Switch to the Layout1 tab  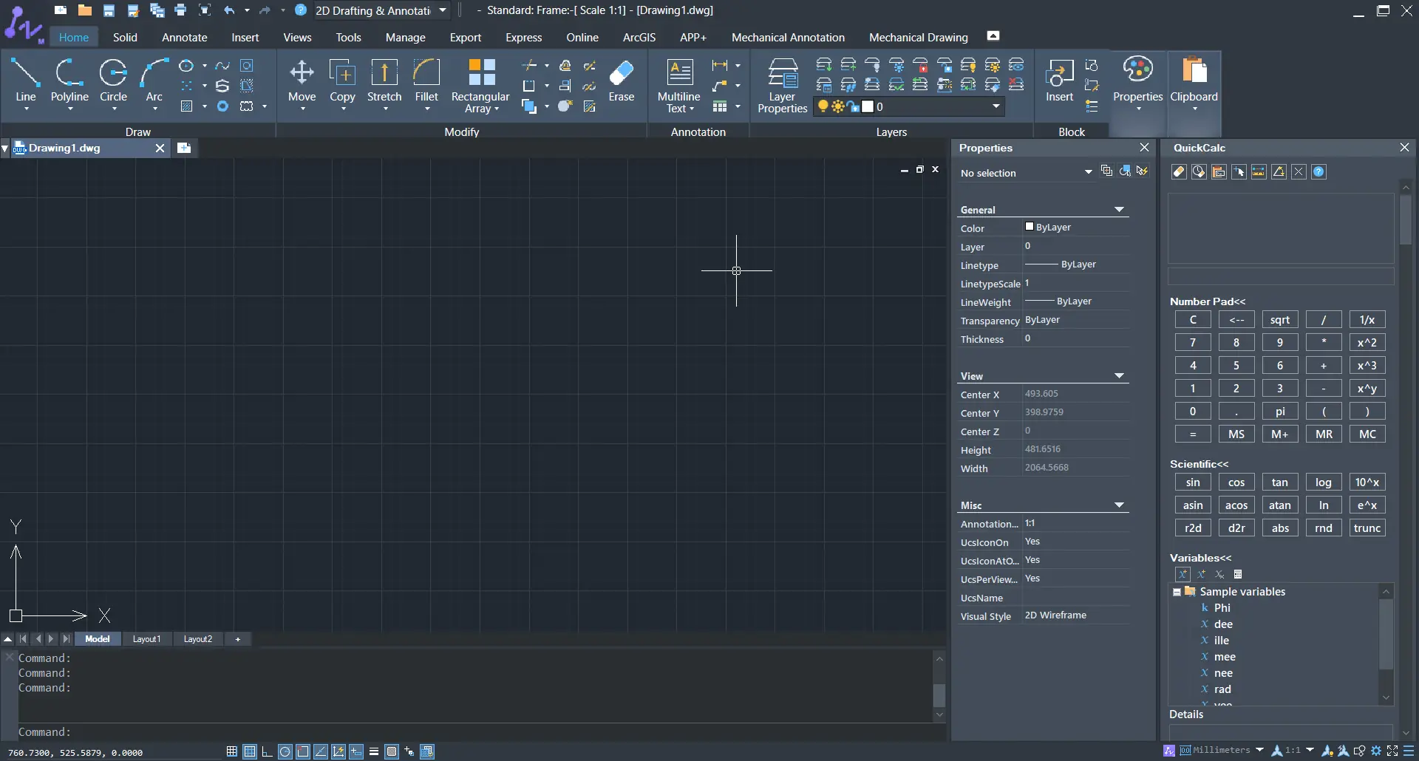pyautogui.click(x=146, y=639)
